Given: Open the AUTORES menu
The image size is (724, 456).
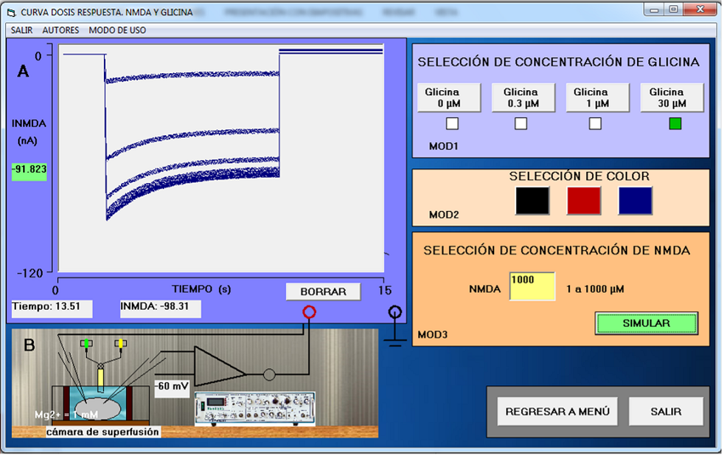Looking at the screenshot, I should 60,30.
